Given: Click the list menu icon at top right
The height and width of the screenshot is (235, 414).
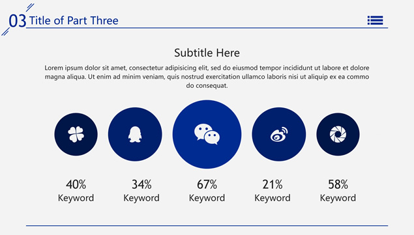Looking at the screenshot, I should 375,20.
